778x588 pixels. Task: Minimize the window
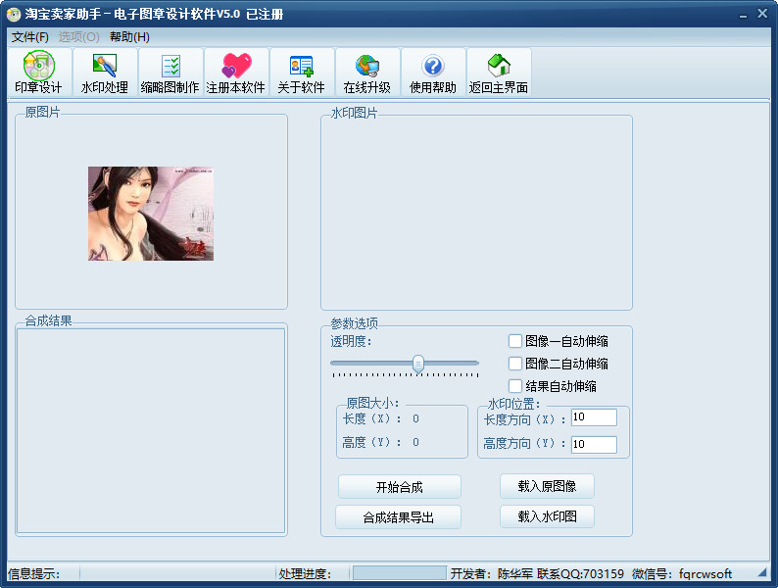[x=743, y=15]
